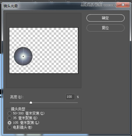Viewport: 132px width, 136px height.
Task: Click the lens flare preview canvas
Action: point(44,50)
